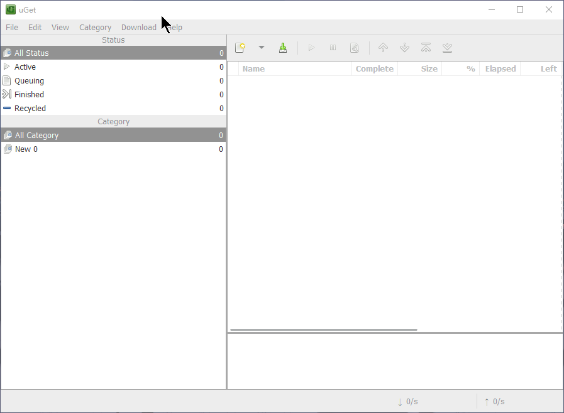Viewport: 564px width, 413px height.
Task: Click the Name column header
Action: 253,69
